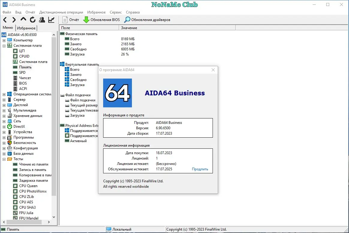The height and width of the screenshot is (233, 349).
Task: Open the Сервис menu
Action: (x=115, y=12)
